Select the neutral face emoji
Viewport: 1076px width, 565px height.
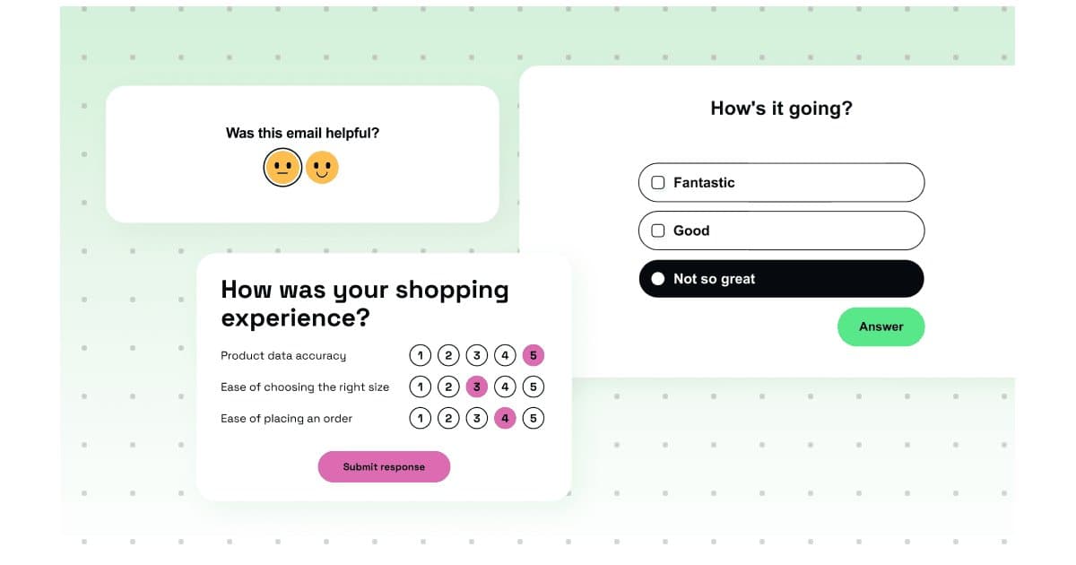coord(282,167)
